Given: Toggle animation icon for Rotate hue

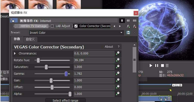Looking at the screenshot, I should (x=118, y=60).
